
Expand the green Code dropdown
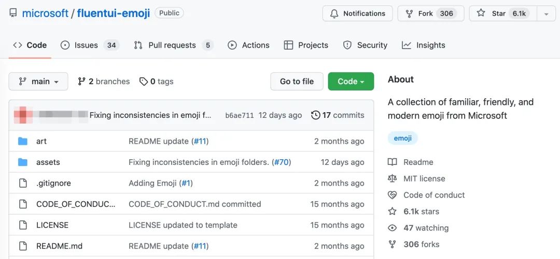(351, 81)
